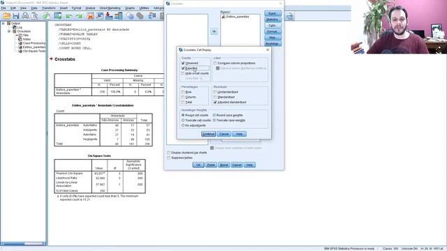The height and width of the screenshot is (251, 447).
Task: Click the Go to Variable red-arrow icon
Action: (x=109, y=16)
